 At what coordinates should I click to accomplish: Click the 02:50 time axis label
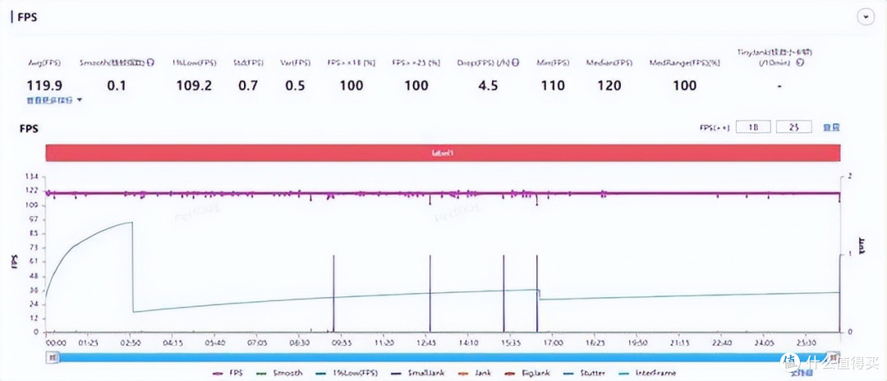click(131, 342)
